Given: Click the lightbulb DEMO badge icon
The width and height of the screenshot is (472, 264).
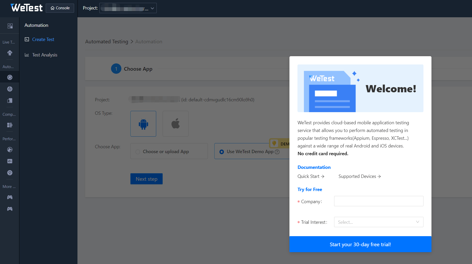Looking at the screenshot, I should tap(274, 143).
